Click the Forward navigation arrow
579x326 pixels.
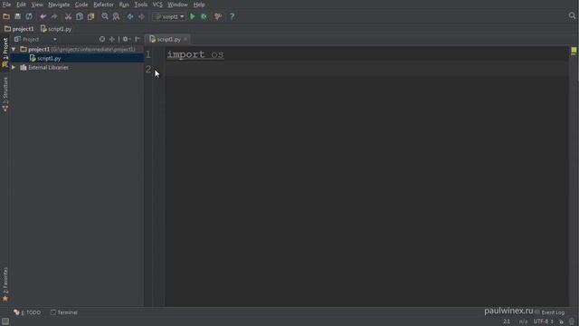(x=141, y=16)
